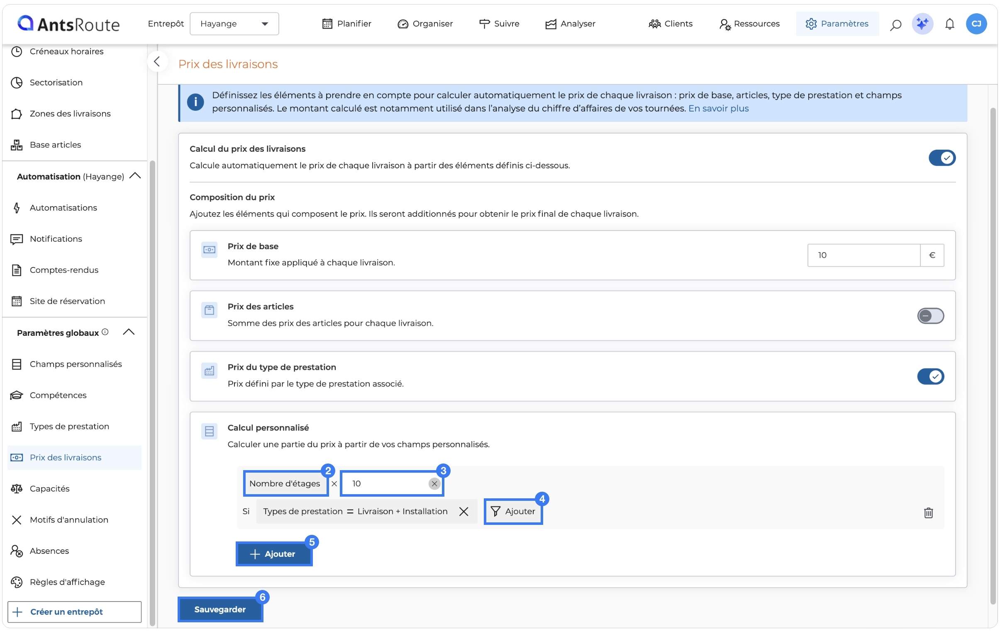
Task: Collapse the sidebar with the back arrow
Action: click(156, 62)
